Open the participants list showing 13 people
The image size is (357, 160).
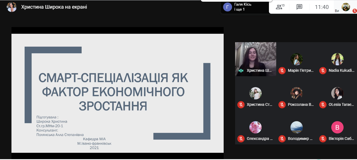click(280, 7)
